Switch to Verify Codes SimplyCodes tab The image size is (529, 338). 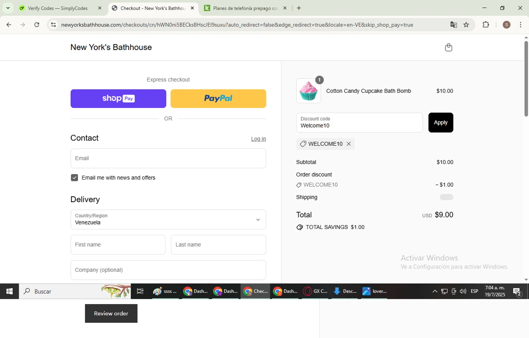(57, 8)
